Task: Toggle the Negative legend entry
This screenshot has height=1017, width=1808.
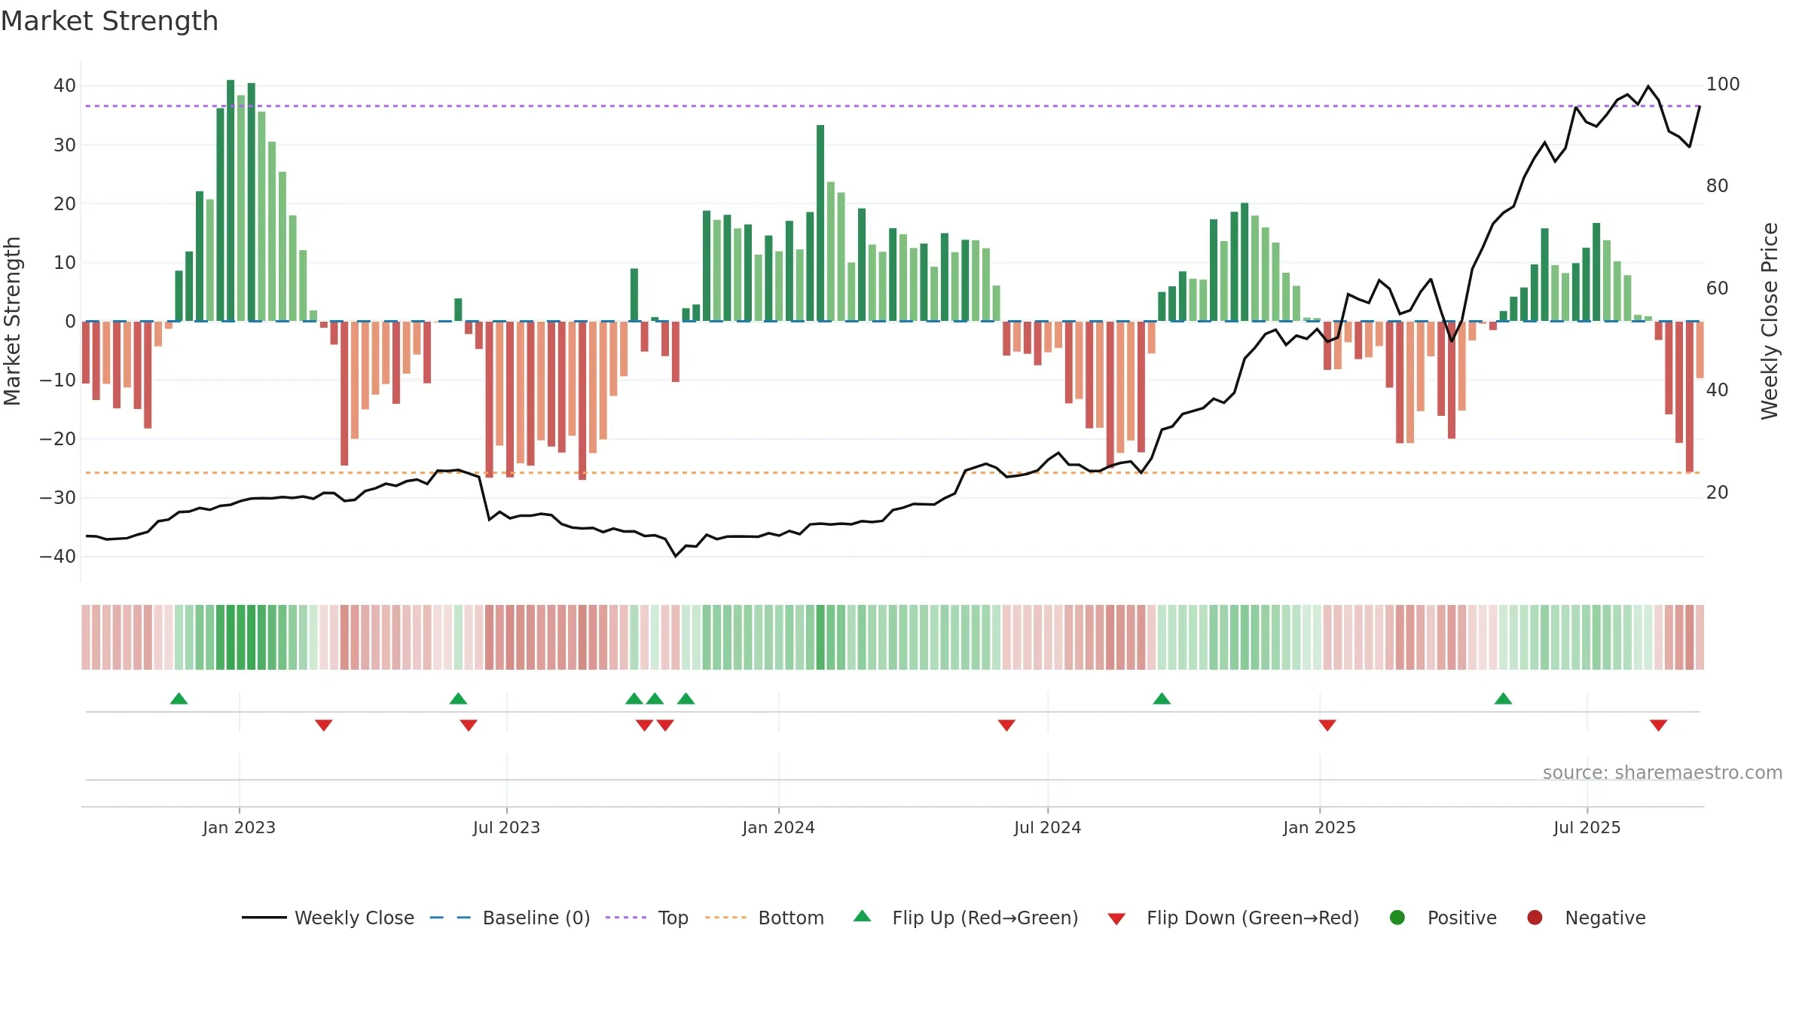Action: click(1586, 918)
